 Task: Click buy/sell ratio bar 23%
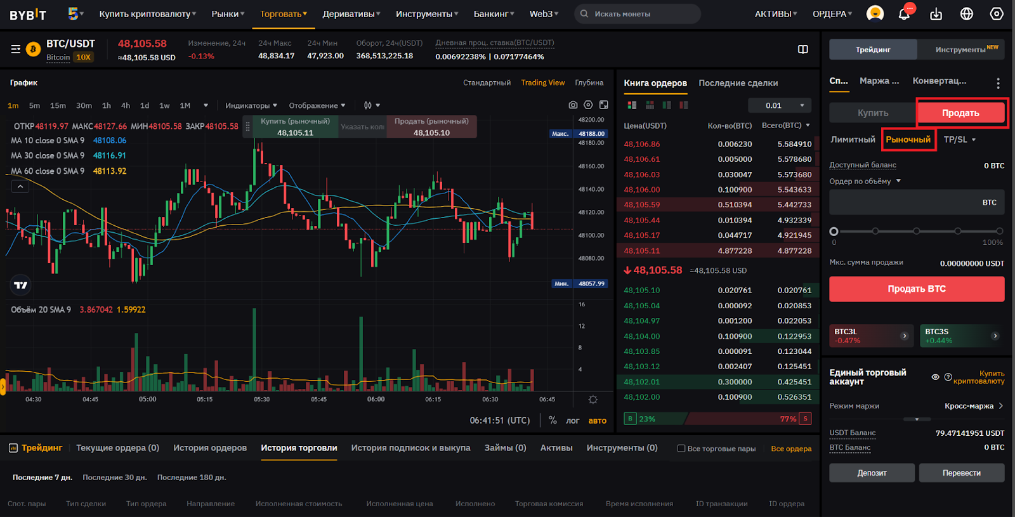pos(655,419)
